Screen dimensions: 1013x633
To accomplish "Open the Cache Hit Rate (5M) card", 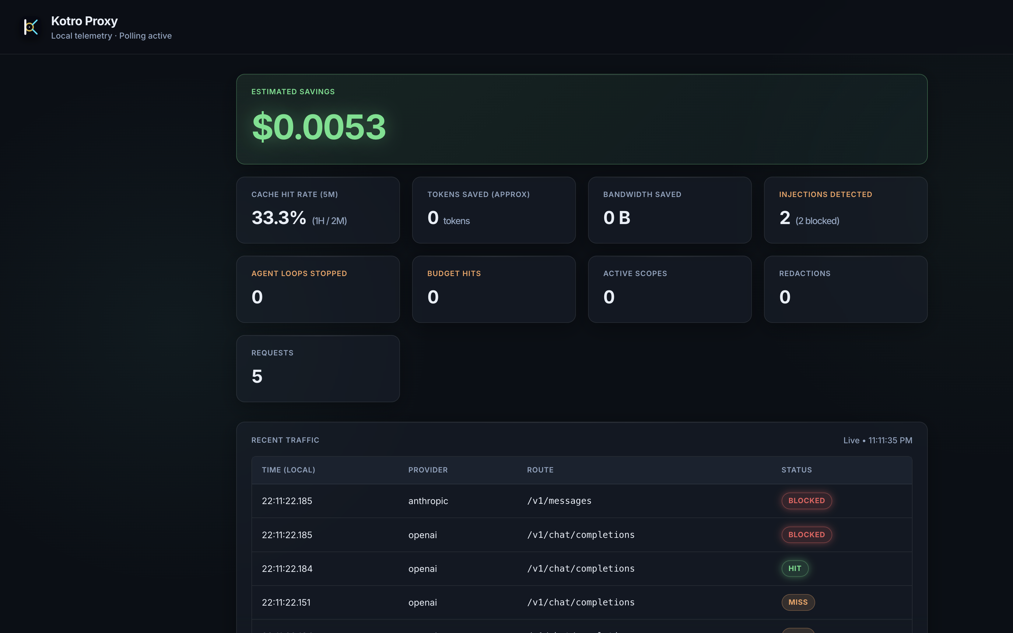I will tap(318, 210).
